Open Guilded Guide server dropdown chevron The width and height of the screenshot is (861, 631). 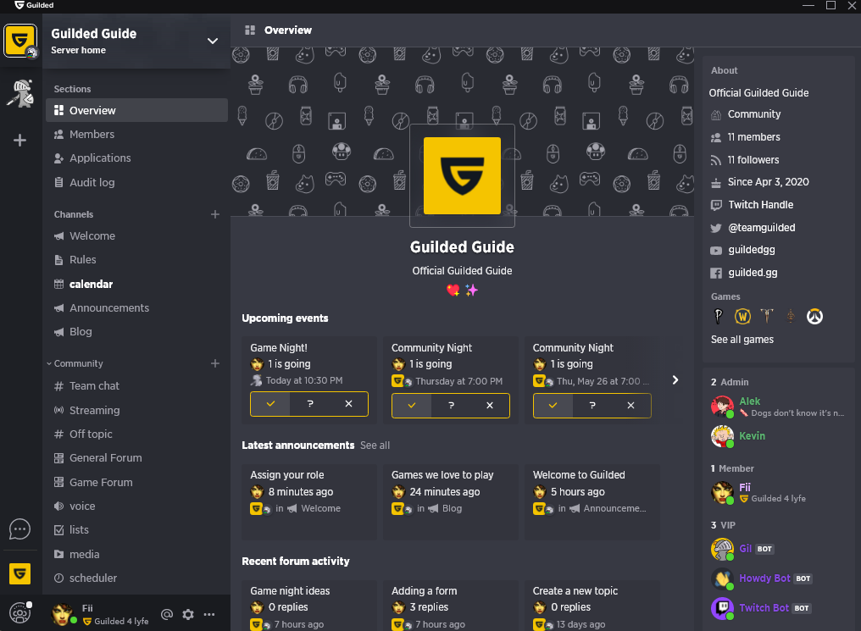click(213, 42)
